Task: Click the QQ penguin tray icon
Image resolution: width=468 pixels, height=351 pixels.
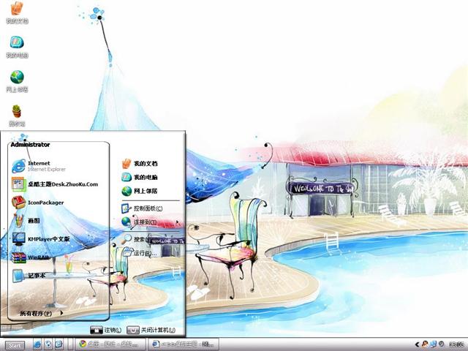Action: [425, 344]
